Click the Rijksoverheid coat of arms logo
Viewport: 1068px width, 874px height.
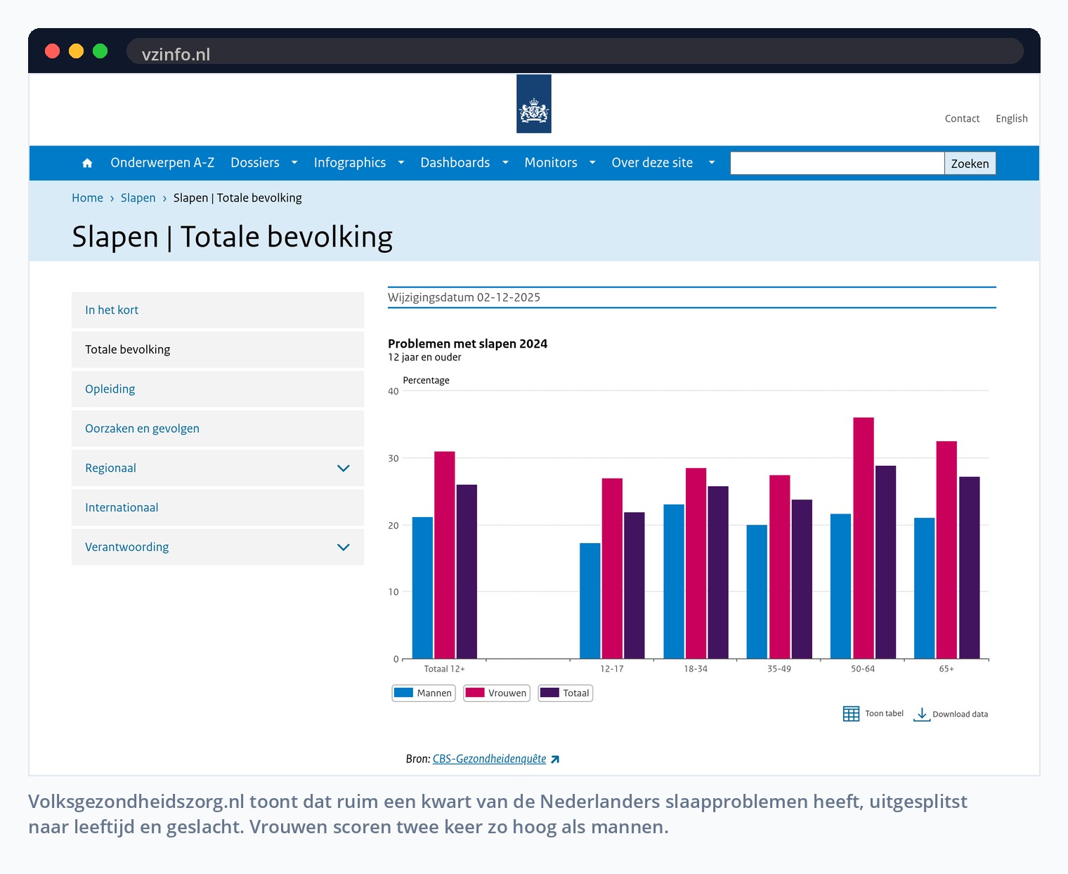click(534, 104)
